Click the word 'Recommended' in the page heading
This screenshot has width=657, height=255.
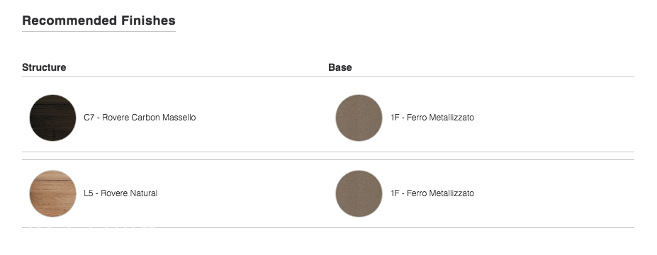(70, 21)
